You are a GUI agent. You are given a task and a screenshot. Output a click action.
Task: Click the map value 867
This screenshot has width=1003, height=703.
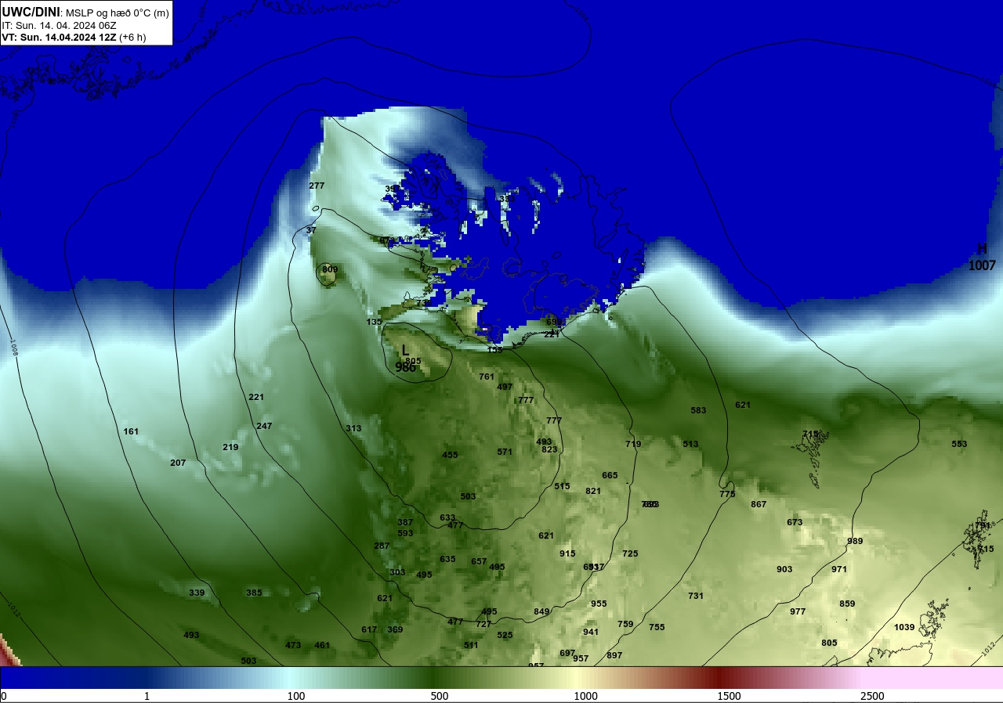[759, 504]
